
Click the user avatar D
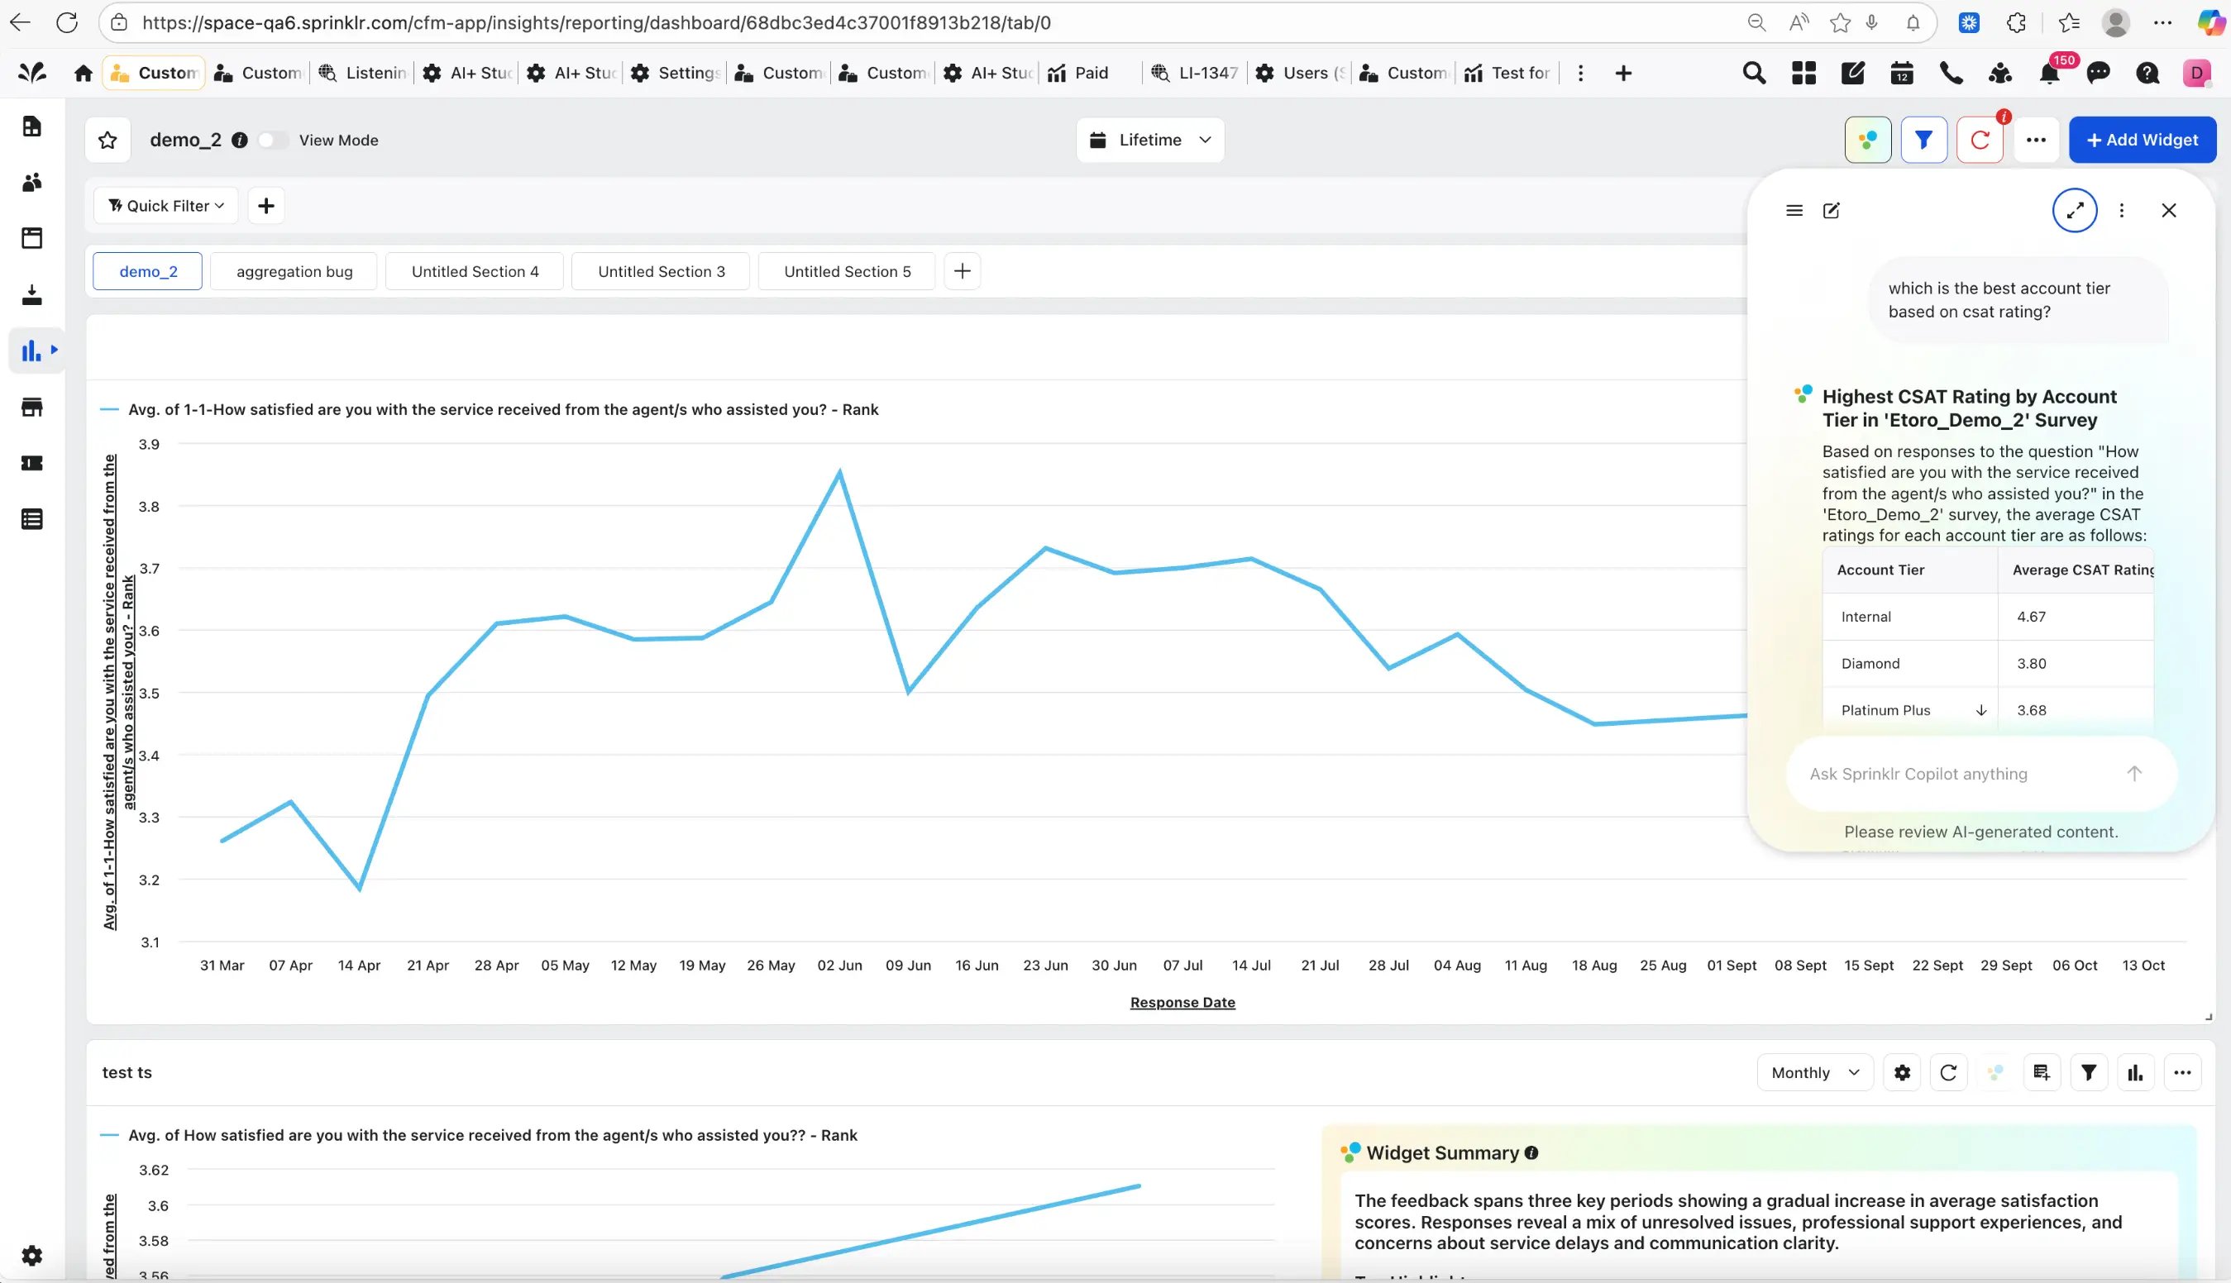pos(2196,73)
